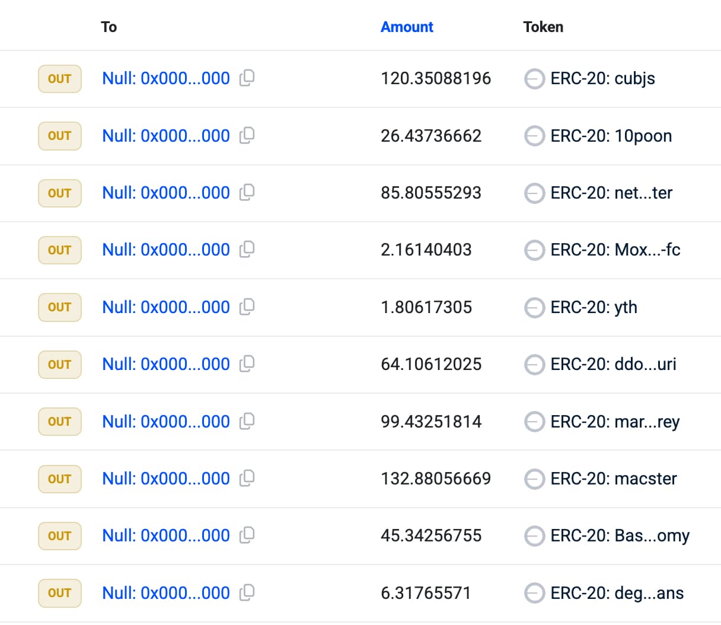Copy the Null address in cubjs row
Viewport: 721px width, 625px height.
247,78
